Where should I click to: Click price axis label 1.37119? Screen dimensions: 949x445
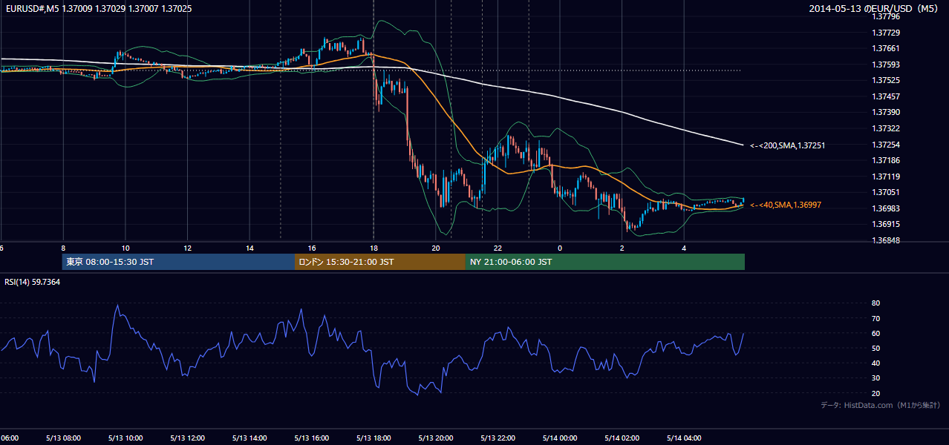coord(886,177)
